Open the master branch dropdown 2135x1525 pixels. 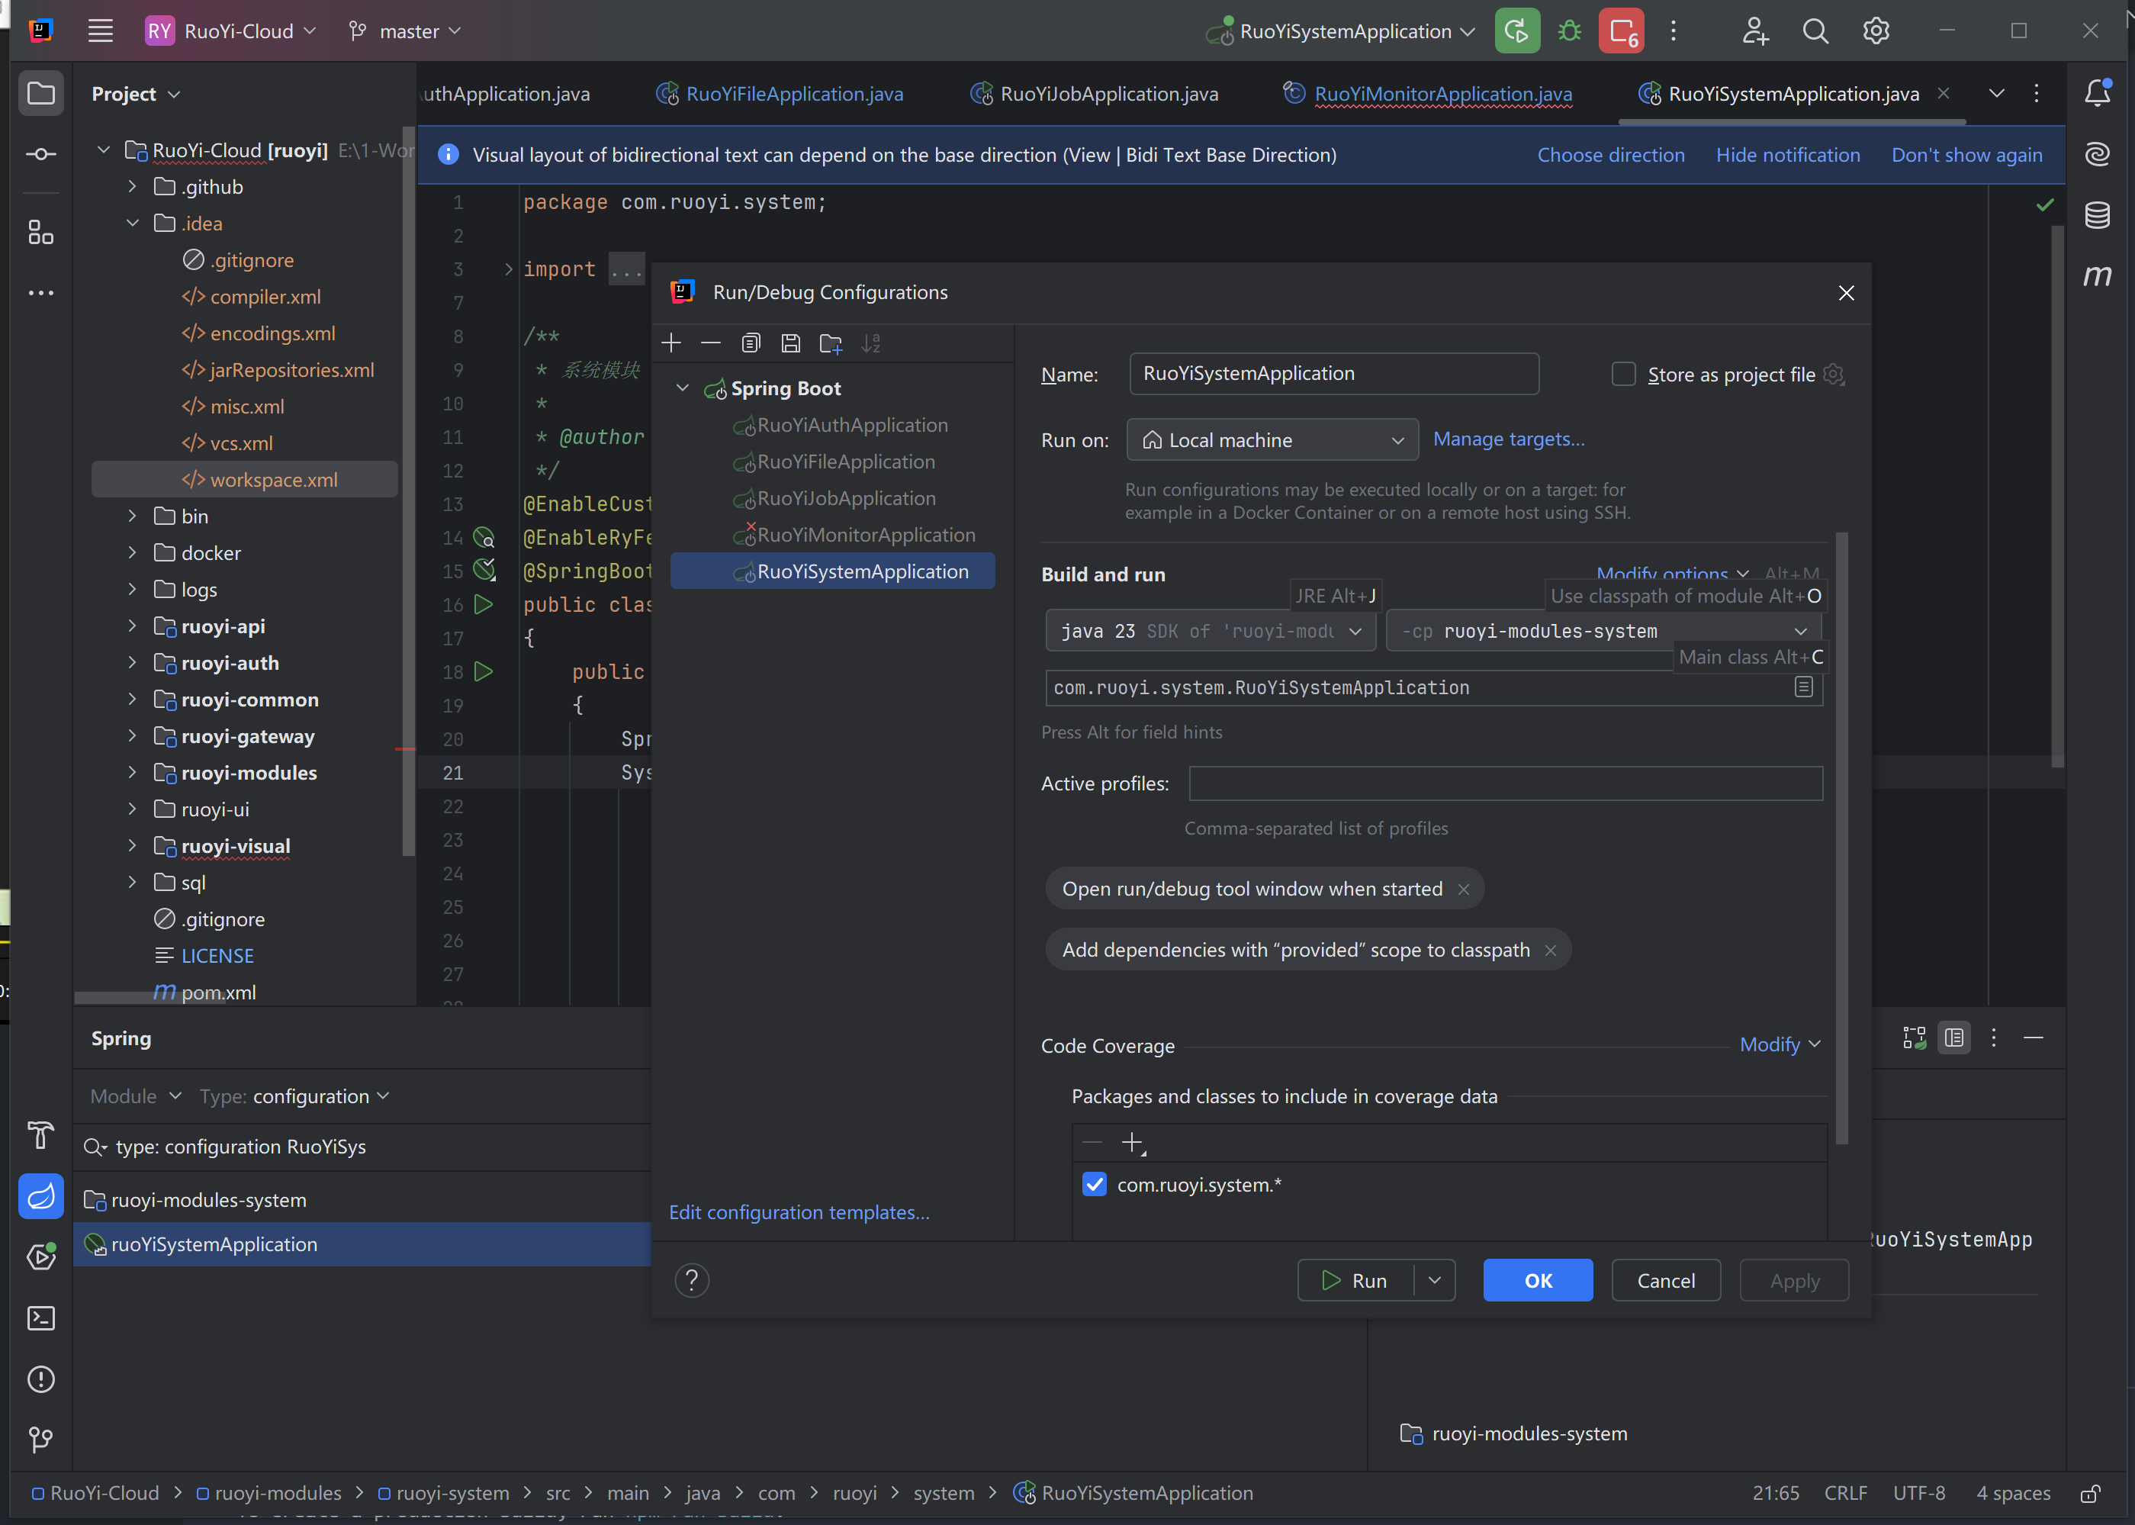click(x=405, y=31)
